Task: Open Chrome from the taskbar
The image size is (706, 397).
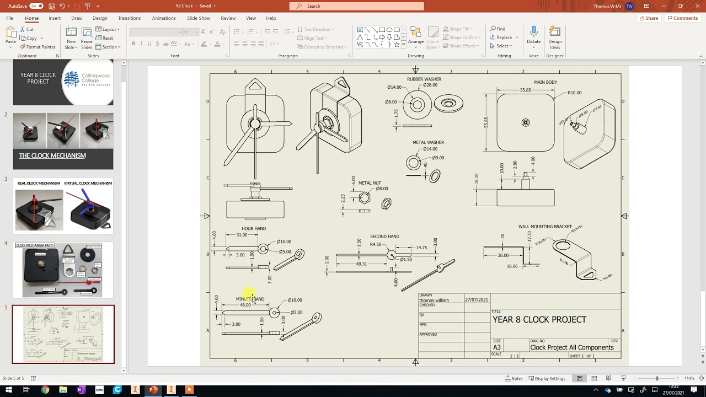Action: [45, 390]
